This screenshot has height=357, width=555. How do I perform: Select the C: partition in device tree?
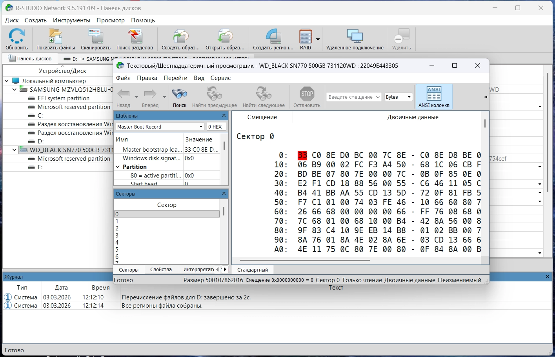coord(40,116)
